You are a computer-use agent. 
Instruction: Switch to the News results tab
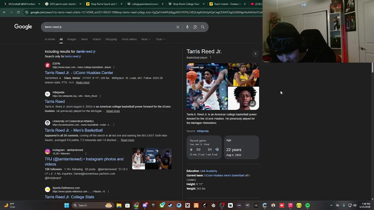click(84, 39)
